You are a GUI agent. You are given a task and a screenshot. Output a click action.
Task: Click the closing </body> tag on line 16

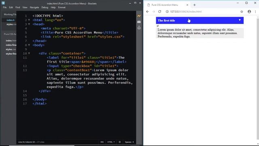click(x=40, y=99)
